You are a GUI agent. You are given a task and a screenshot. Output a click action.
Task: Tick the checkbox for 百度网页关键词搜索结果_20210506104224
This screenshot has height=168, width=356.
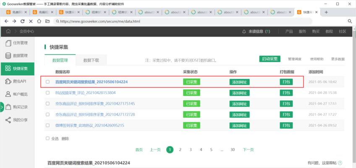47,82
